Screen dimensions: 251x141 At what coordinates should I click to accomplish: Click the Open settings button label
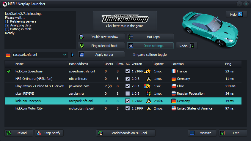coord(153,46)
